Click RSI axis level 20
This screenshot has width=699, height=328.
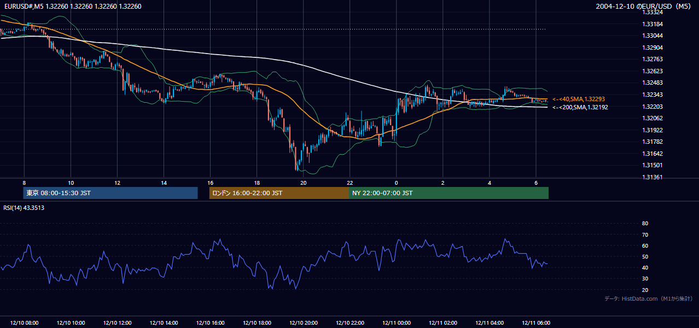pyautogui.click(x=645, y=290)
